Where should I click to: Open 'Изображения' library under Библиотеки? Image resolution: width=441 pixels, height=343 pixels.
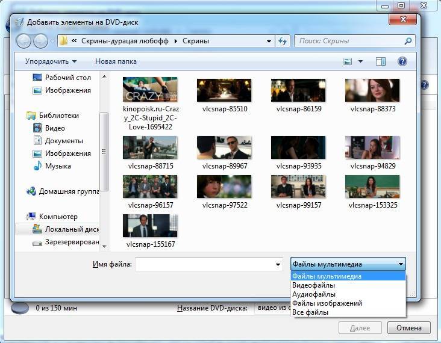62,153
